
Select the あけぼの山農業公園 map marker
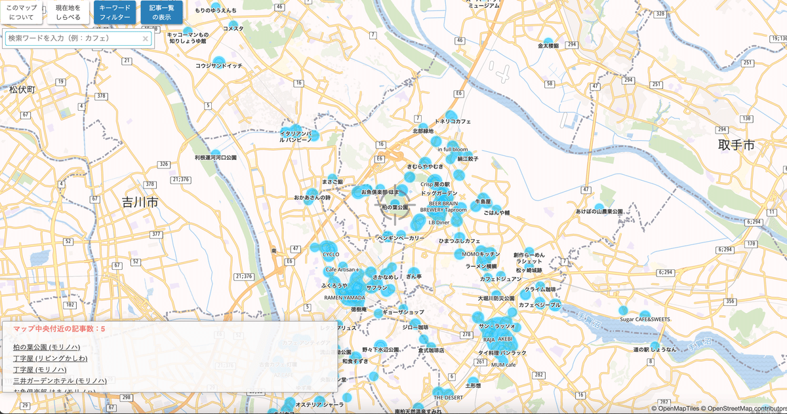[599, 207]
